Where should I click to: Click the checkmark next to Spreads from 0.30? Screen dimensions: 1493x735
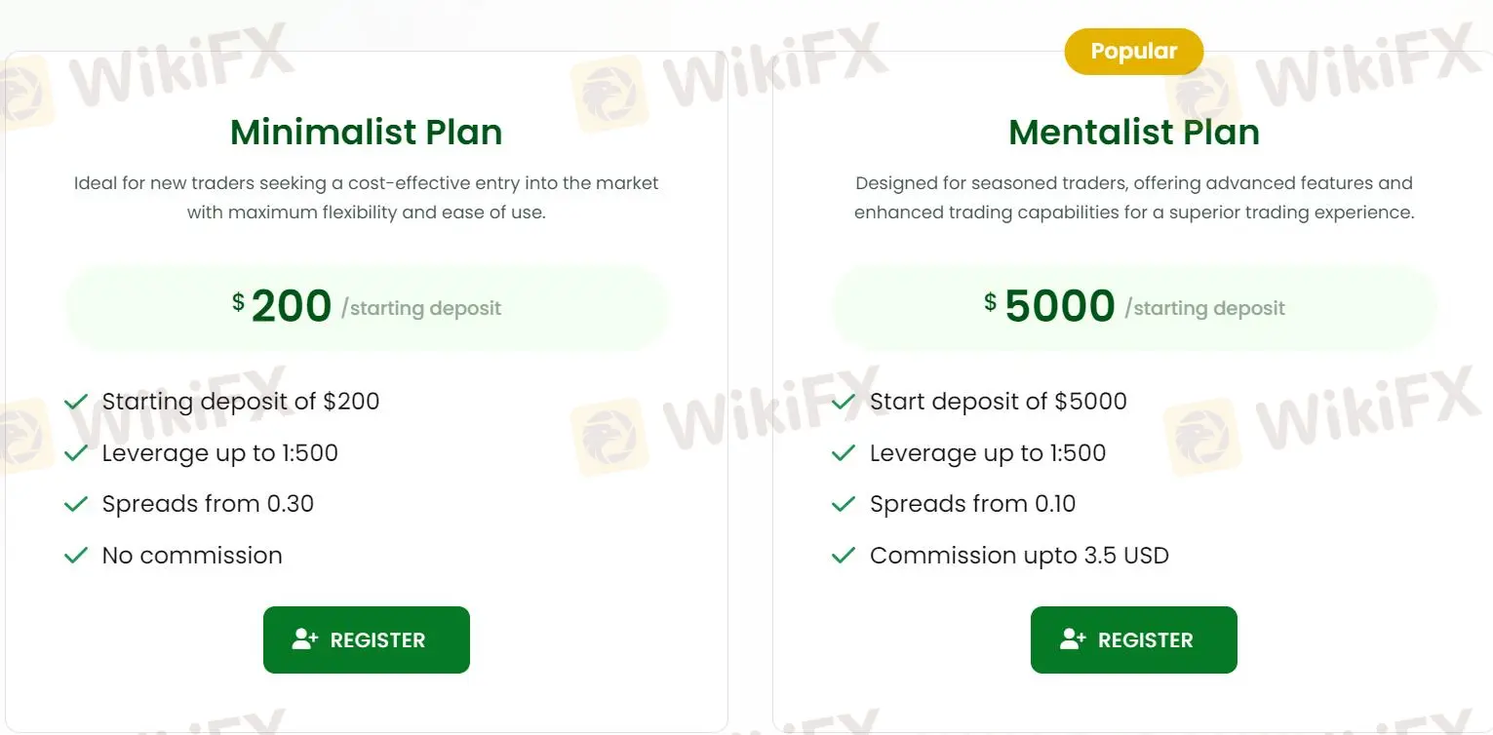coord(76,504)
